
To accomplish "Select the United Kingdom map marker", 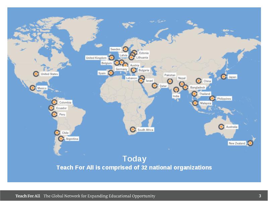I will (x=112, y=58).
